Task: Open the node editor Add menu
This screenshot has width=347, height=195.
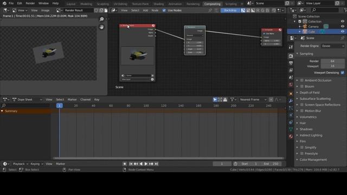Action: (x=145, y=10)
